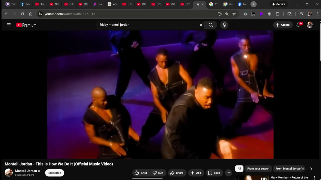The width and height of the screenshot is (321, 180).
Task: Select From MontellJordanVEVO chip
Action: pos(290,168)
